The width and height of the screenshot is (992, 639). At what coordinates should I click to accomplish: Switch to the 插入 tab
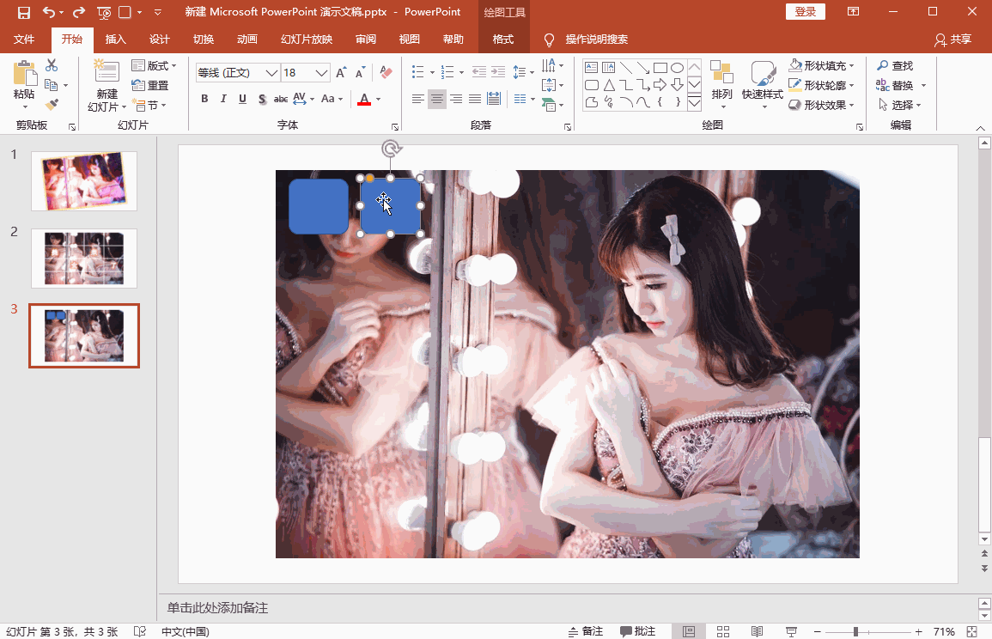115,40
